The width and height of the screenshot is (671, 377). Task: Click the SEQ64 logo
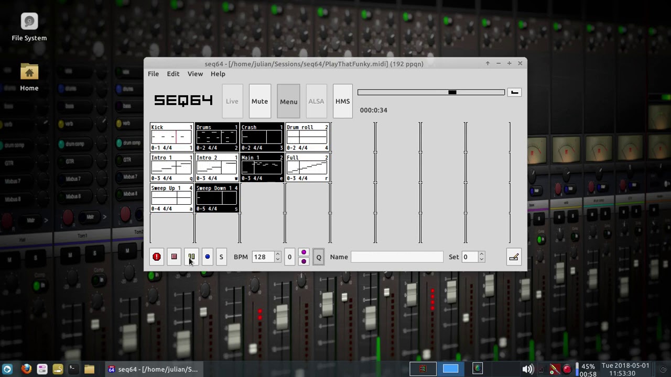(x=183, y=100)
